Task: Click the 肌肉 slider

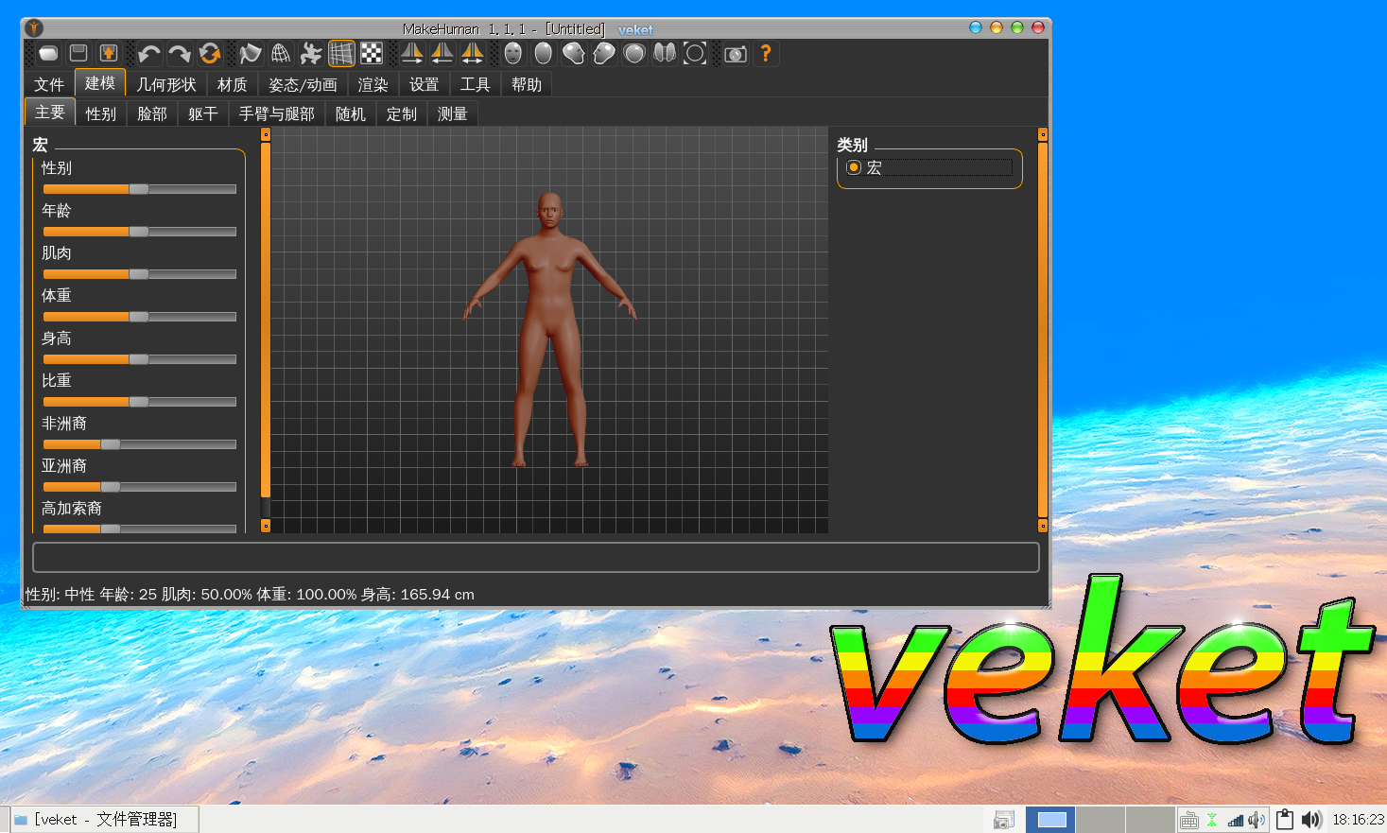Action: point(140,274)
